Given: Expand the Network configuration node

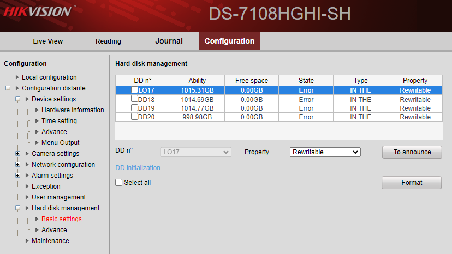Looking at the screenshot, I should 18,165.
